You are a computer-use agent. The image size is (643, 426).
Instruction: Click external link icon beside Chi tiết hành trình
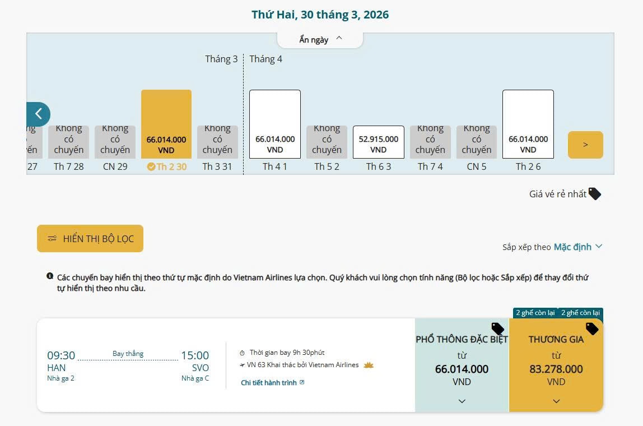[x=302, y=383]
